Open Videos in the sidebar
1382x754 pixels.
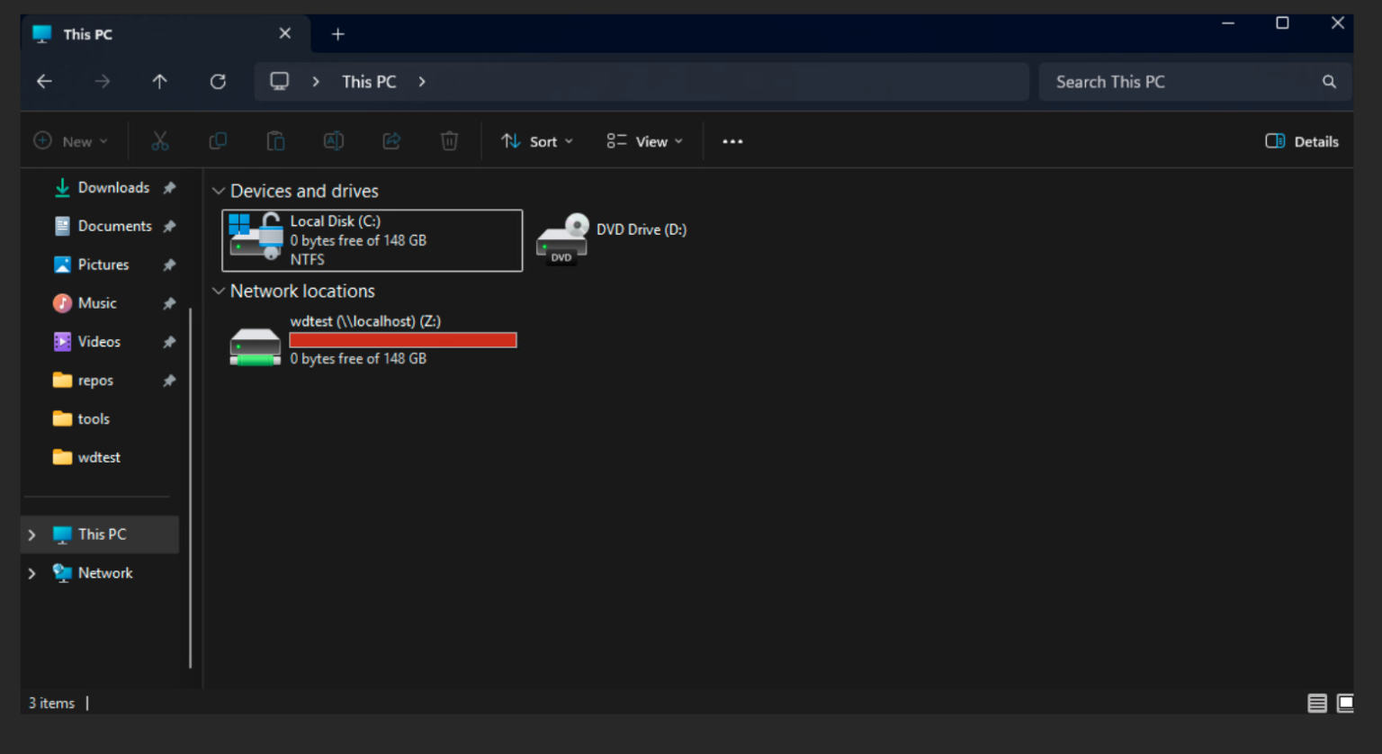[100, 342]
